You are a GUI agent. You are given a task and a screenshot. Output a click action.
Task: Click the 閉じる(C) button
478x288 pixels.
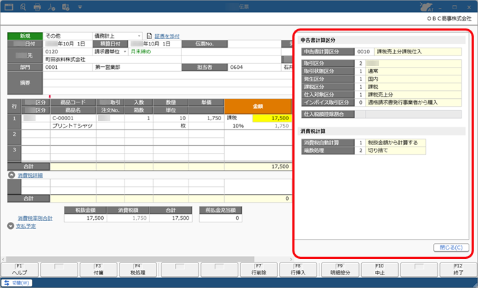pos(451,247)
